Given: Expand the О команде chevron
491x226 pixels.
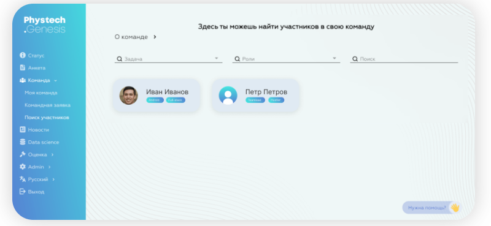Looking at the screenshot, I should coord(155,37).
